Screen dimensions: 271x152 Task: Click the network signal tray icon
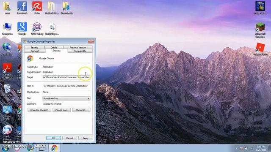(x=251, y=148)
